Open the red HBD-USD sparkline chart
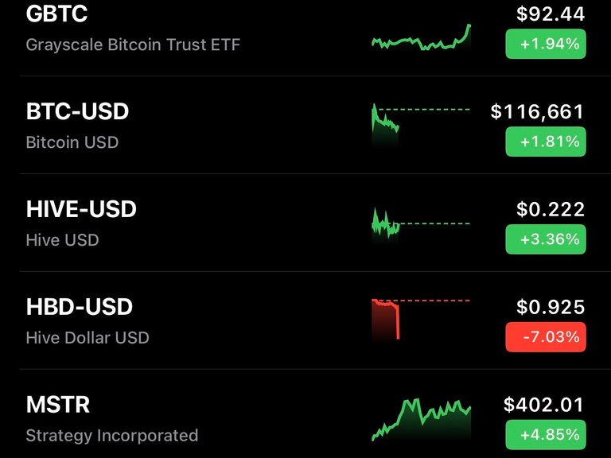The height and width of the screenshot is (458, 611). point(421,320)
